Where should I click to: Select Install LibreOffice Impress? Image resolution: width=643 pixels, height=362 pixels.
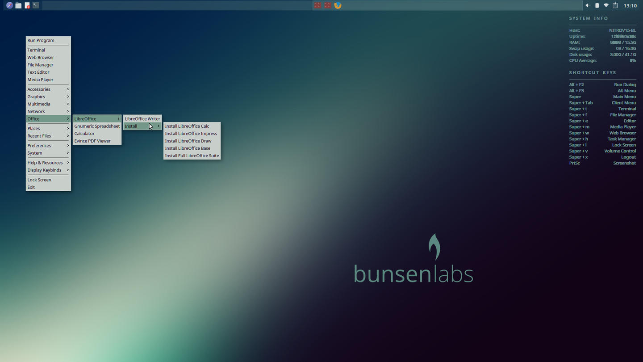(192, 134)
